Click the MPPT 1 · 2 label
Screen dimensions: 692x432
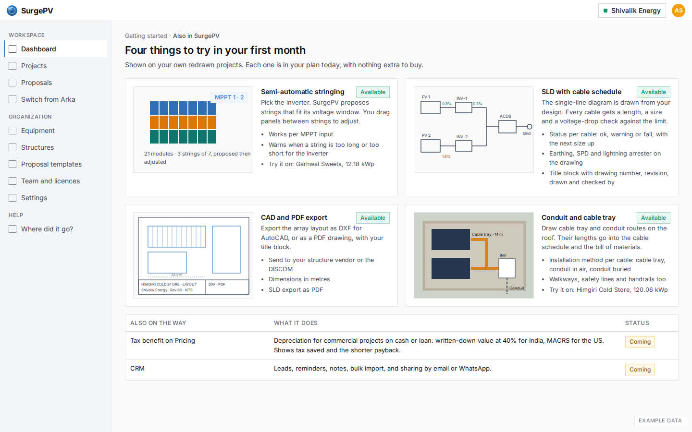click(229, 97)
